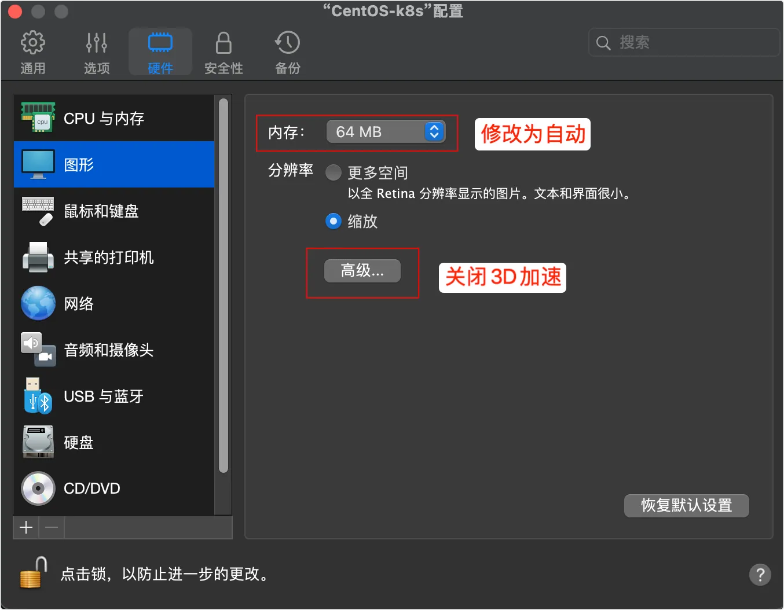Remove device with the minus button

52,527
